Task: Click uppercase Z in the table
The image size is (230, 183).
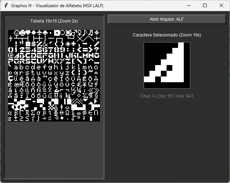Action: point(68,61)
